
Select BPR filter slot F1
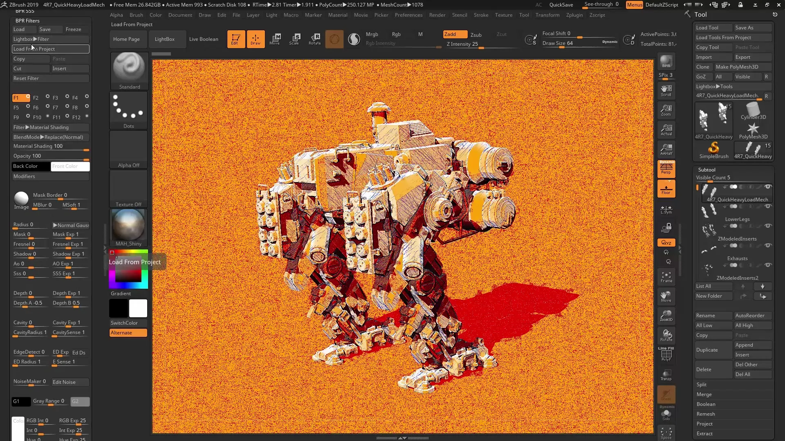[21, 98]
